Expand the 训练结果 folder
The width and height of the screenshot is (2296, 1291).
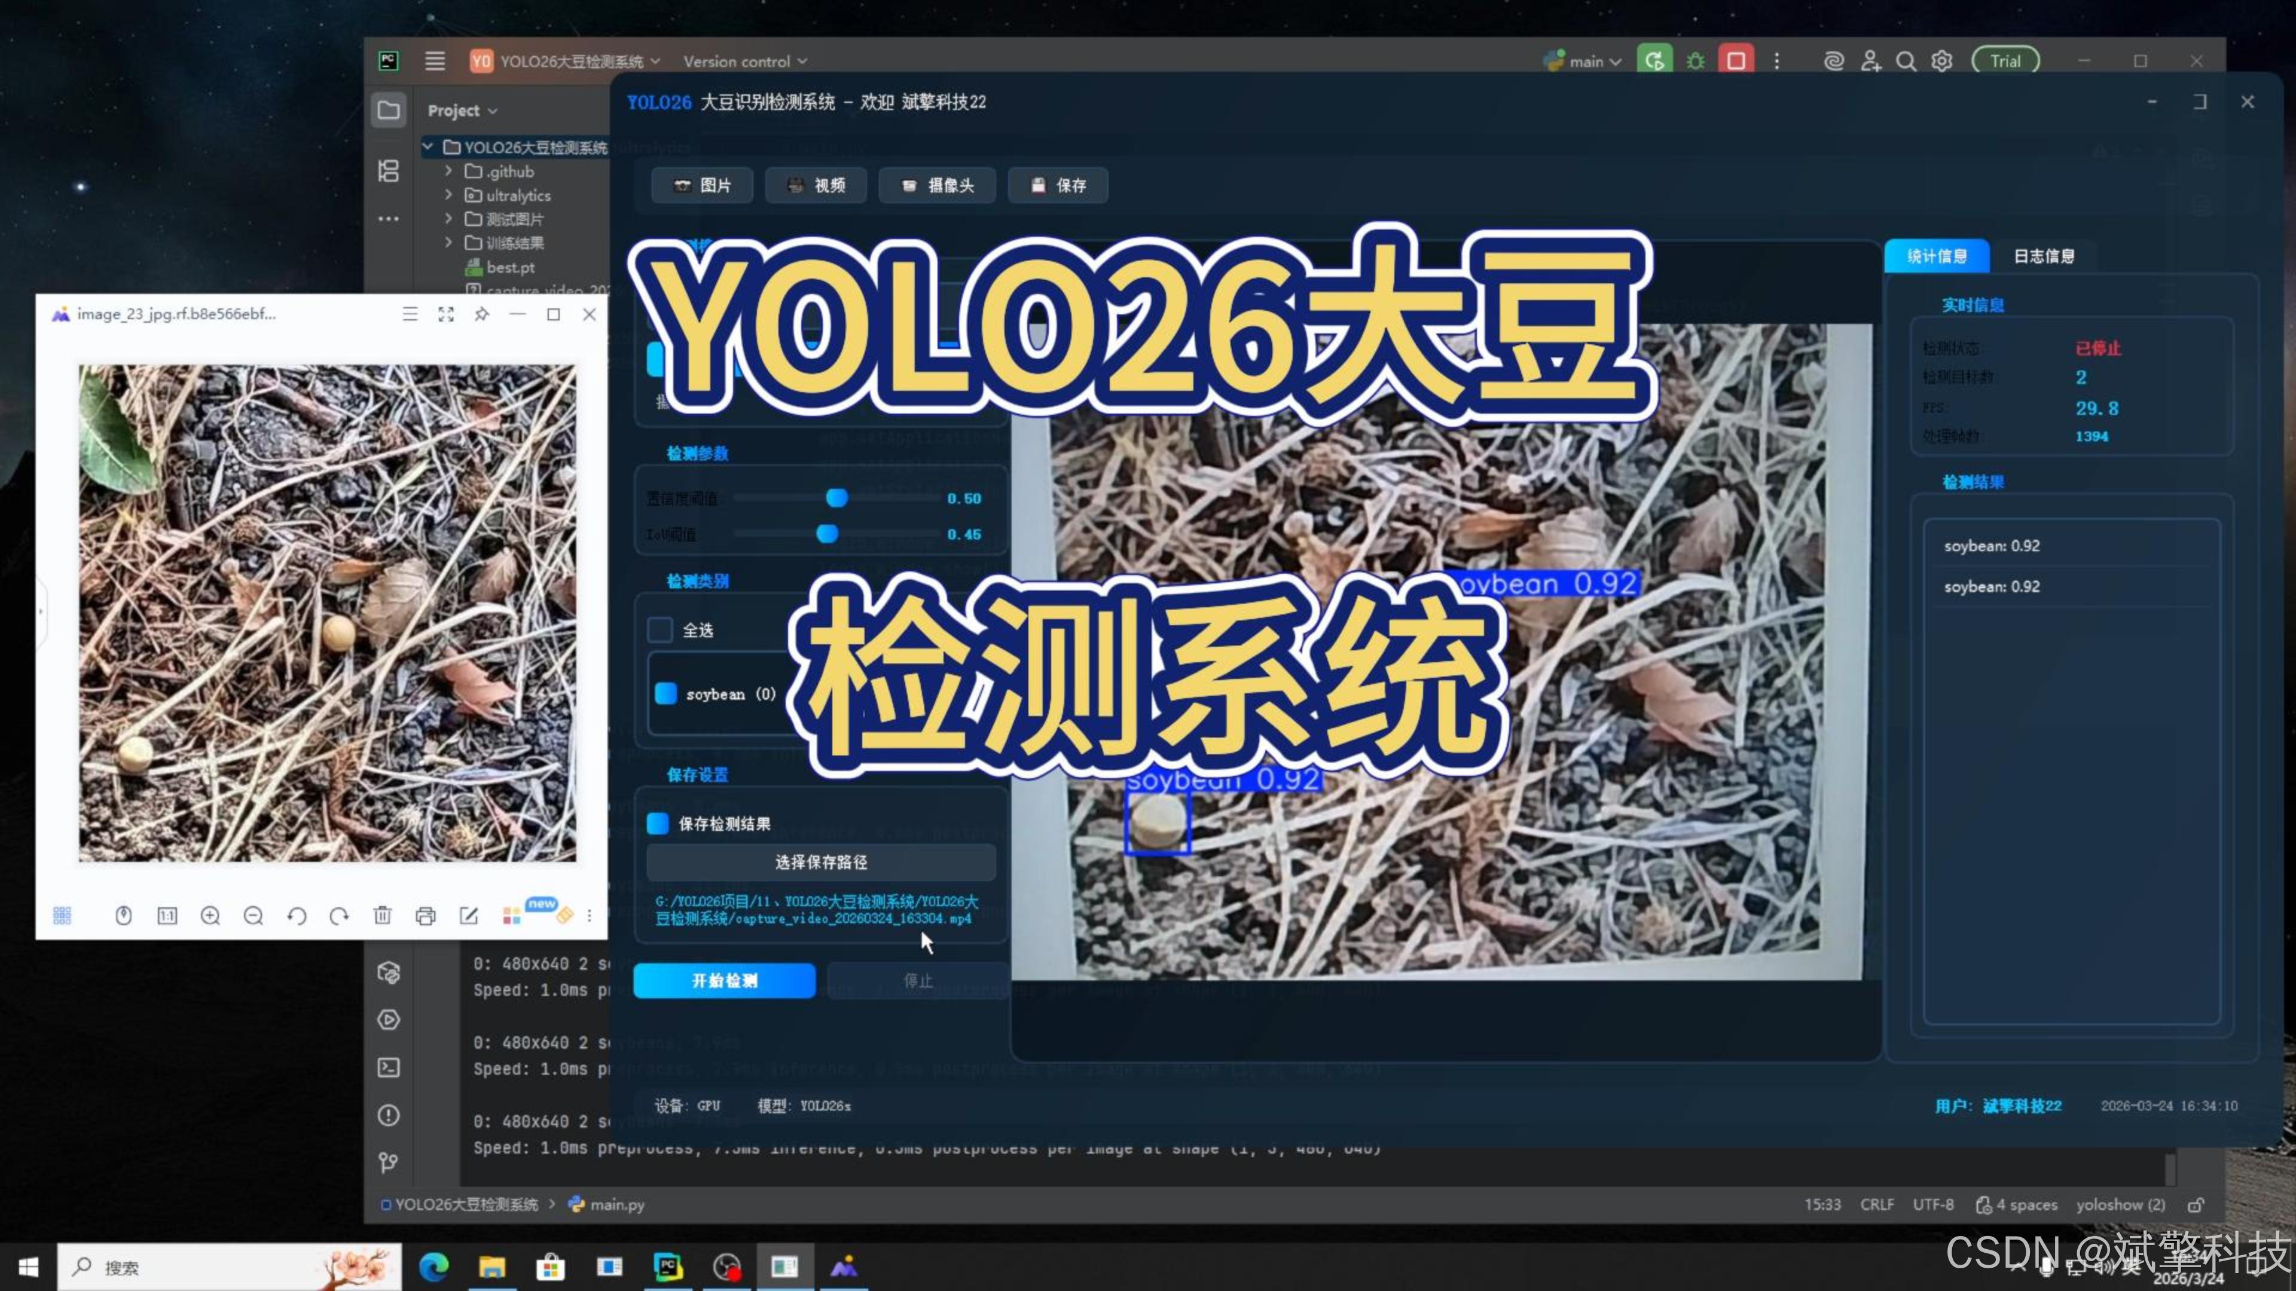(448, 242)
